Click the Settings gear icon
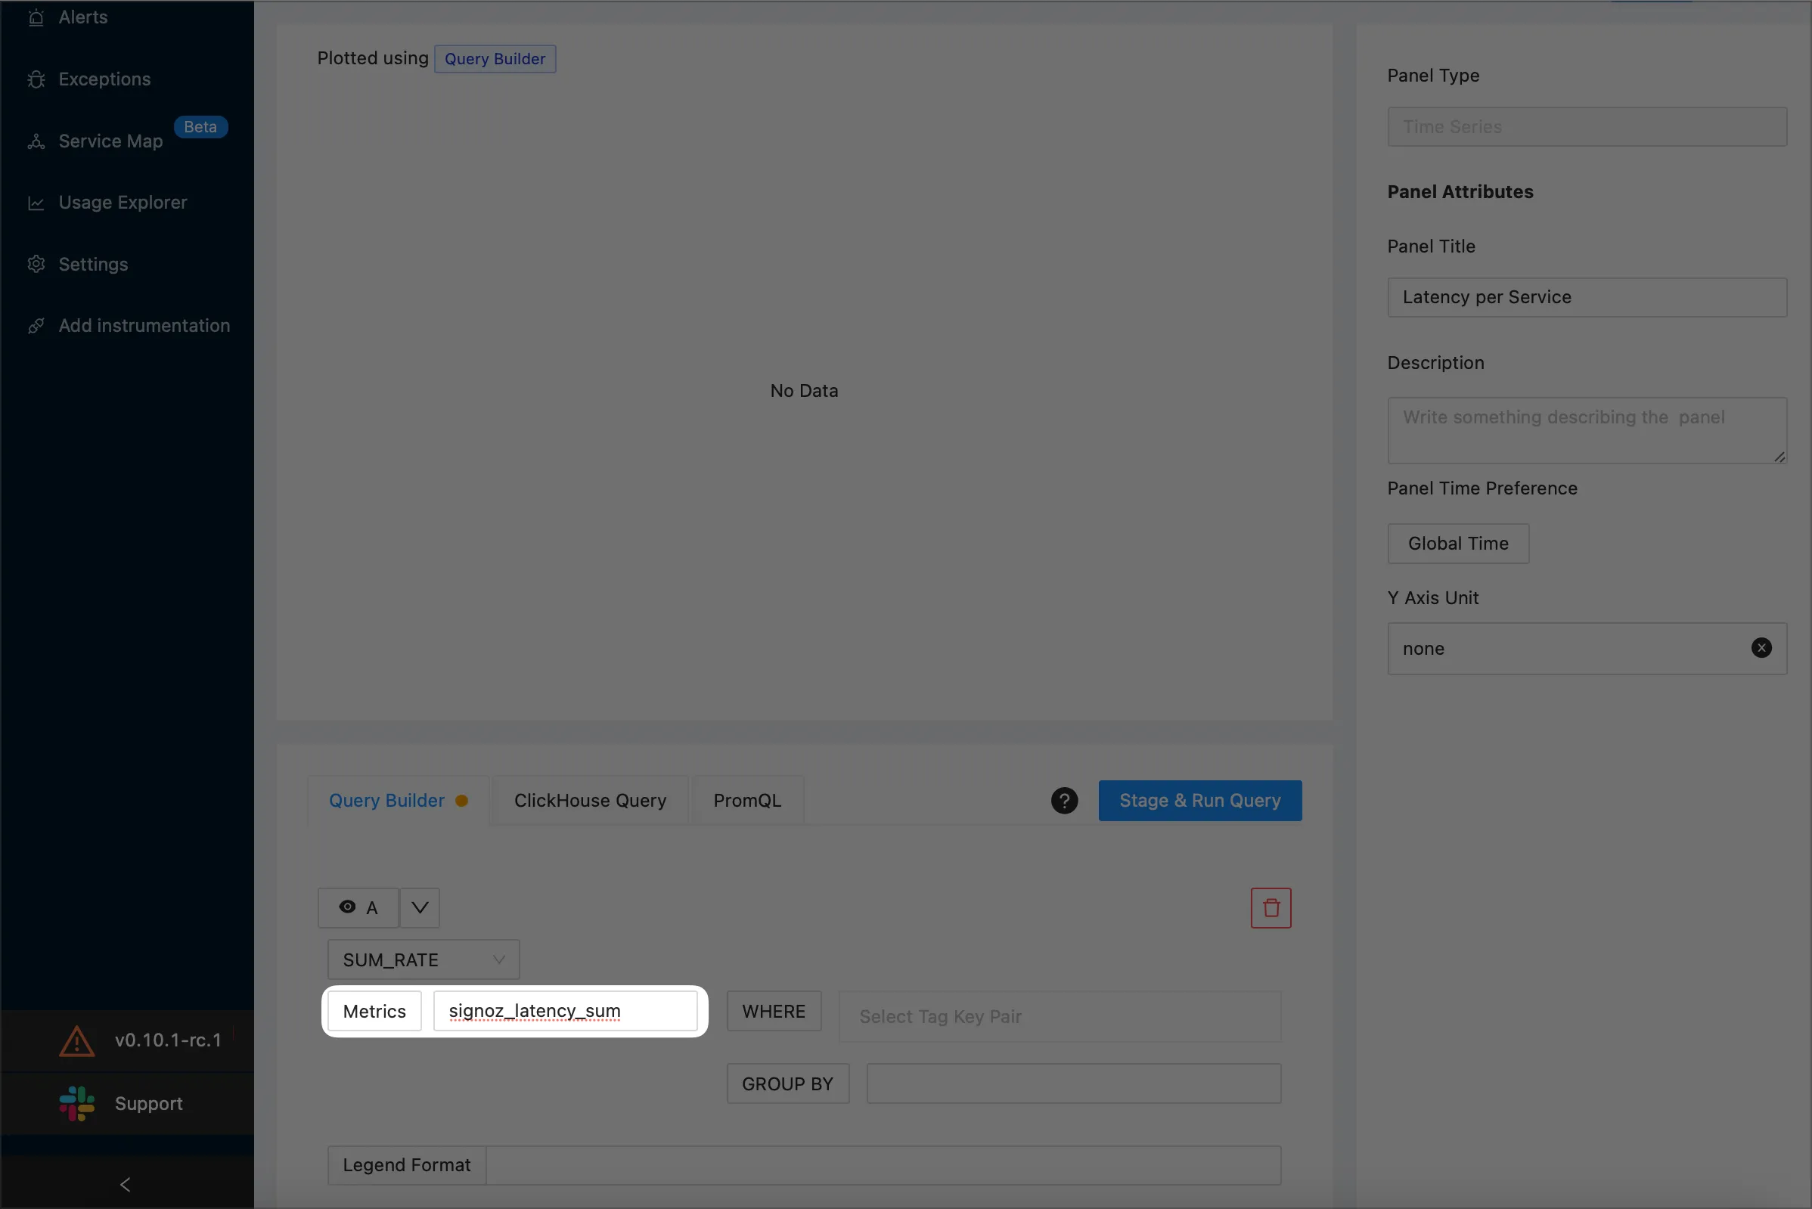Viewport: 1812px width, 1209px height. 36,265
